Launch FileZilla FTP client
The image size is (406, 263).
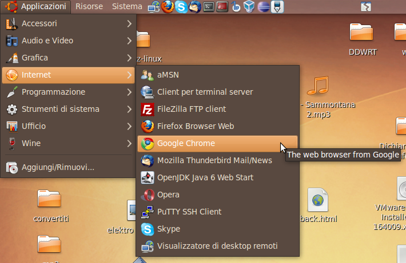pyautogui.click(x=217, y=109)
